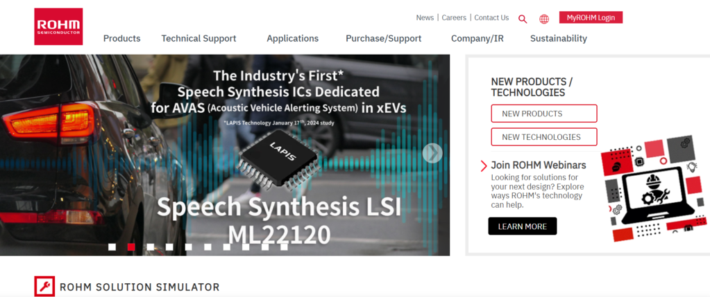Click the ROHM Semiconductor logo
This screenshot has width=710, height=297.
[58, 26]
